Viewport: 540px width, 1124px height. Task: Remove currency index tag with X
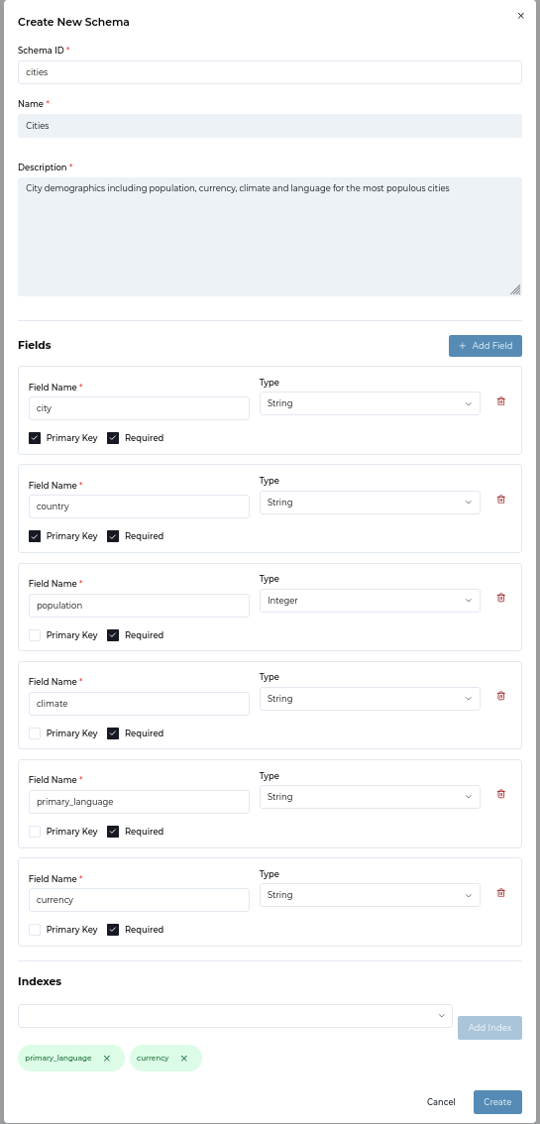(184, 1058)
